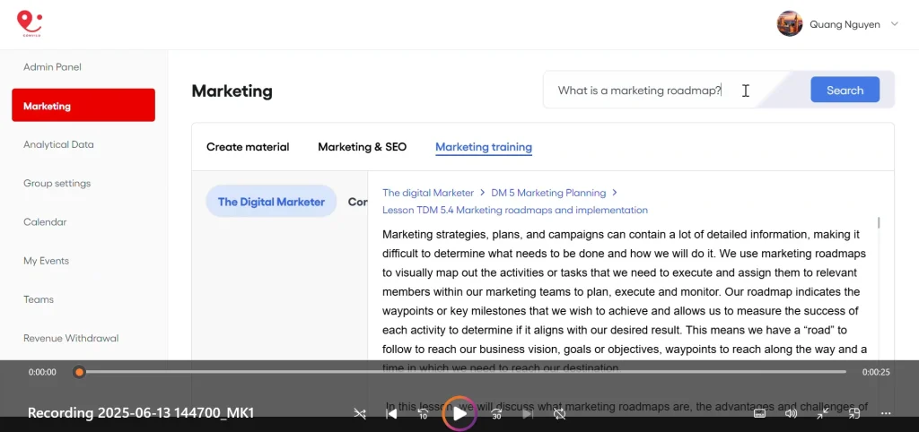Open Analytical Data in the sidebar
Viewport: 919px width, 432px height.
(x=58, y=144)
